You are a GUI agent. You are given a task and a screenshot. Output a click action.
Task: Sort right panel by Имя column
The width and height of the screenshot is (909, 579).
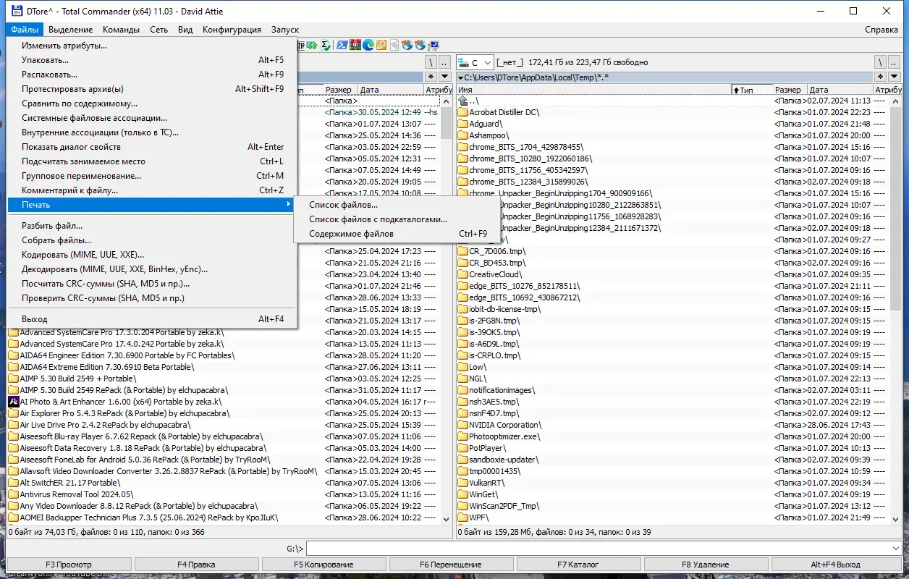(x=593, y=90)
